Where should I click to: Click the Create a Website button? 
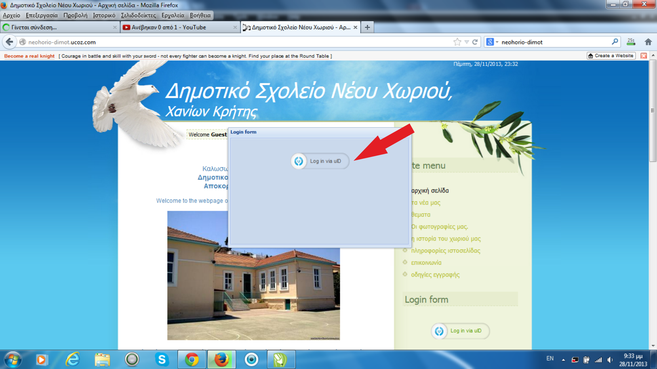click(x=611, y=56)
